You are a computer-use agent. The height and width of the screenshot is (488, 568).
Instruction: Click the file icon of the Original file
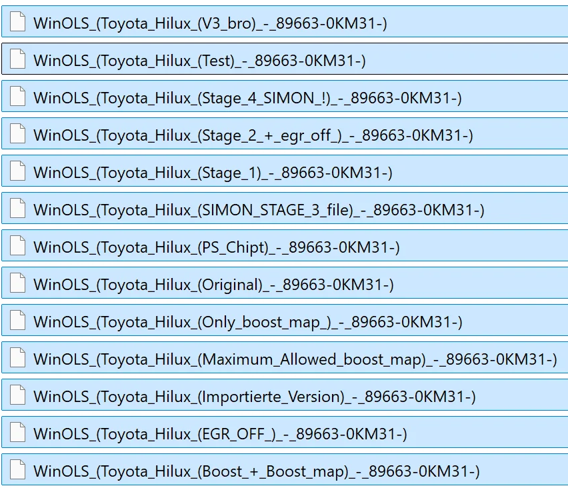17,283
